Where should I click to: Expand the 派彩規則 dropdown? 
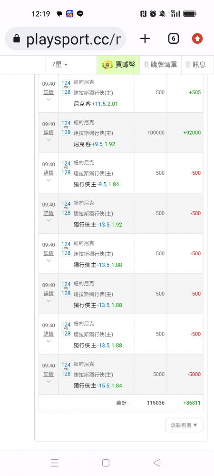point(184,425)
